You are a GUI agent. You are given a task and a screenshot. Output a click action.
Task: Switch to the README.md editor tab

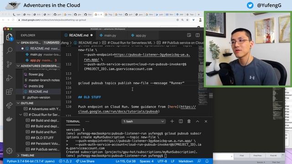coord(78,35)
